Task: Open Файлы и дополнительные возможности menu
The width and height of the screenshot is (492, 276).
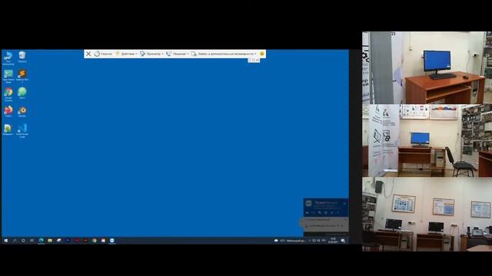Action: pos(224,54)
